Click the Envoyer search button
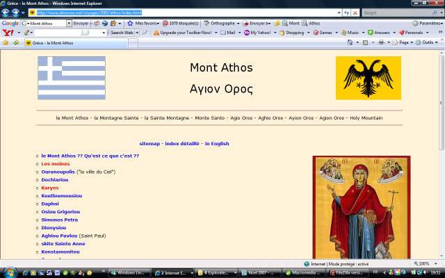This screenshot has width=445, height=278. [x=81, y=23]
